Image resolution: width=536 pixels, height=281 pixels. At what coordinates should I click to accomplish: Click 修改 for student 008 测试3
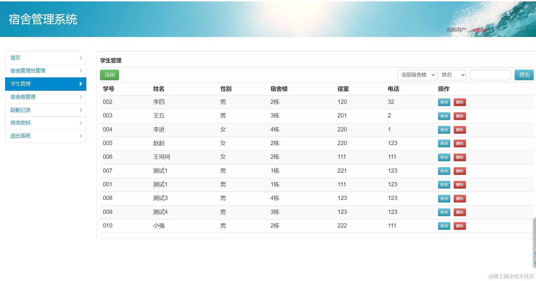click(x=444, y=199)
